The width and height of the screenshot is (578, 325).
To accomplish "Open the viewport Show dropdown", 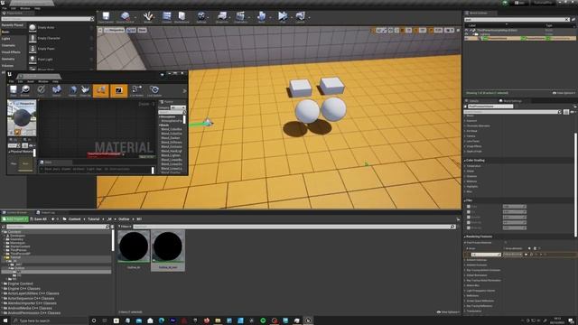I will pos(143,30).
